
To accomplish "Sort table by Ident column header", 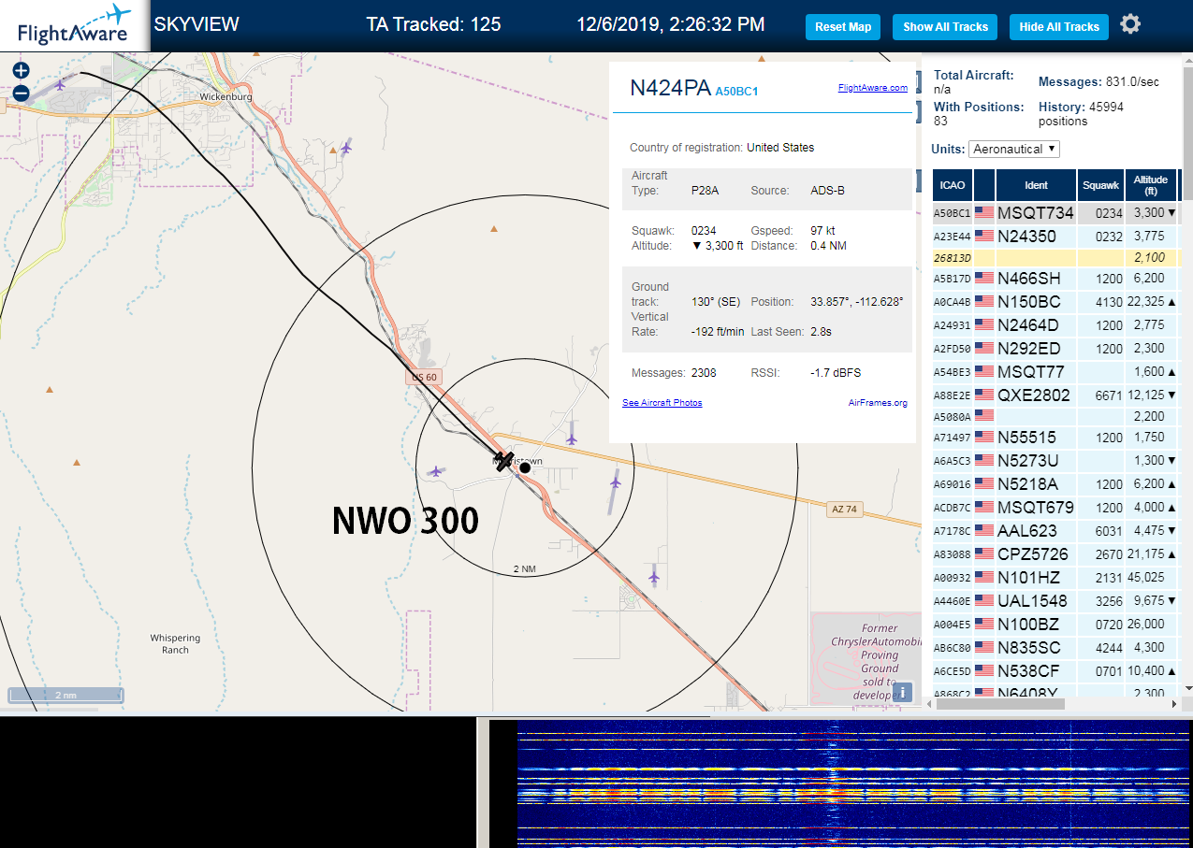I will (x=1037, y=185).
